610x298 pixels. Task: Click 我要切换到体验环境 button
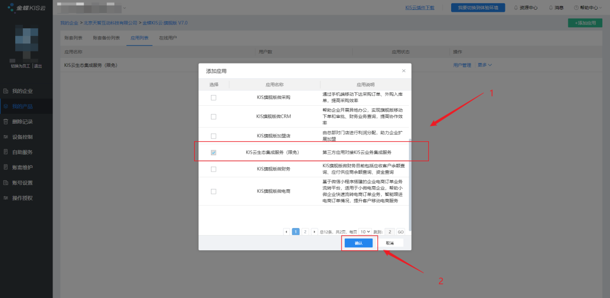pyautogui.click(x=478, y=8)
